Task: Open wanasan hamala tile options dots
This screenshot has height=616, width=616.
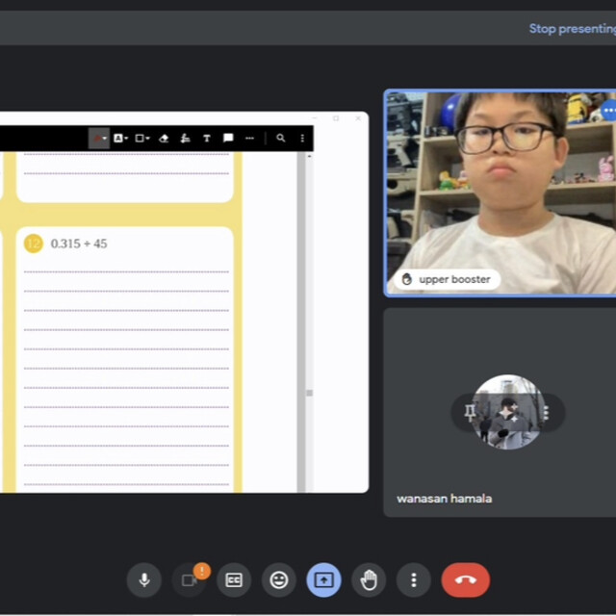Action: pos(546,413)
